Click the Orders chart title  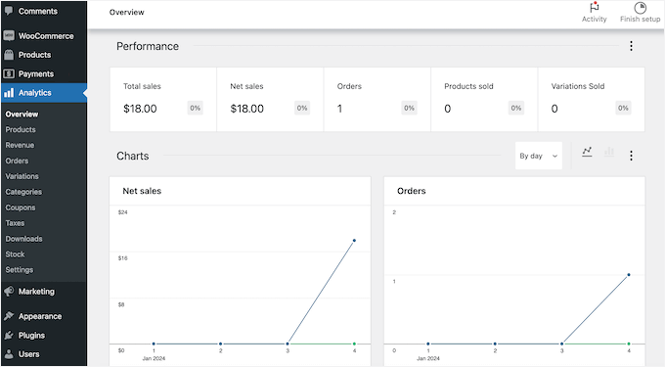coord(412,191)
